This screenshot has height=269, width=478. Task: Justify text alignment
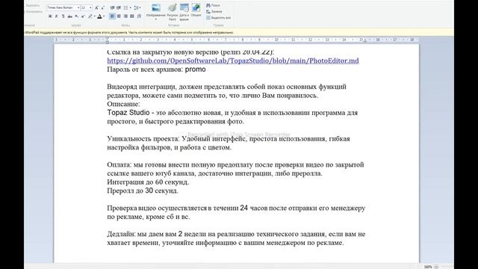pyautogui.click(x=132, y=16)
